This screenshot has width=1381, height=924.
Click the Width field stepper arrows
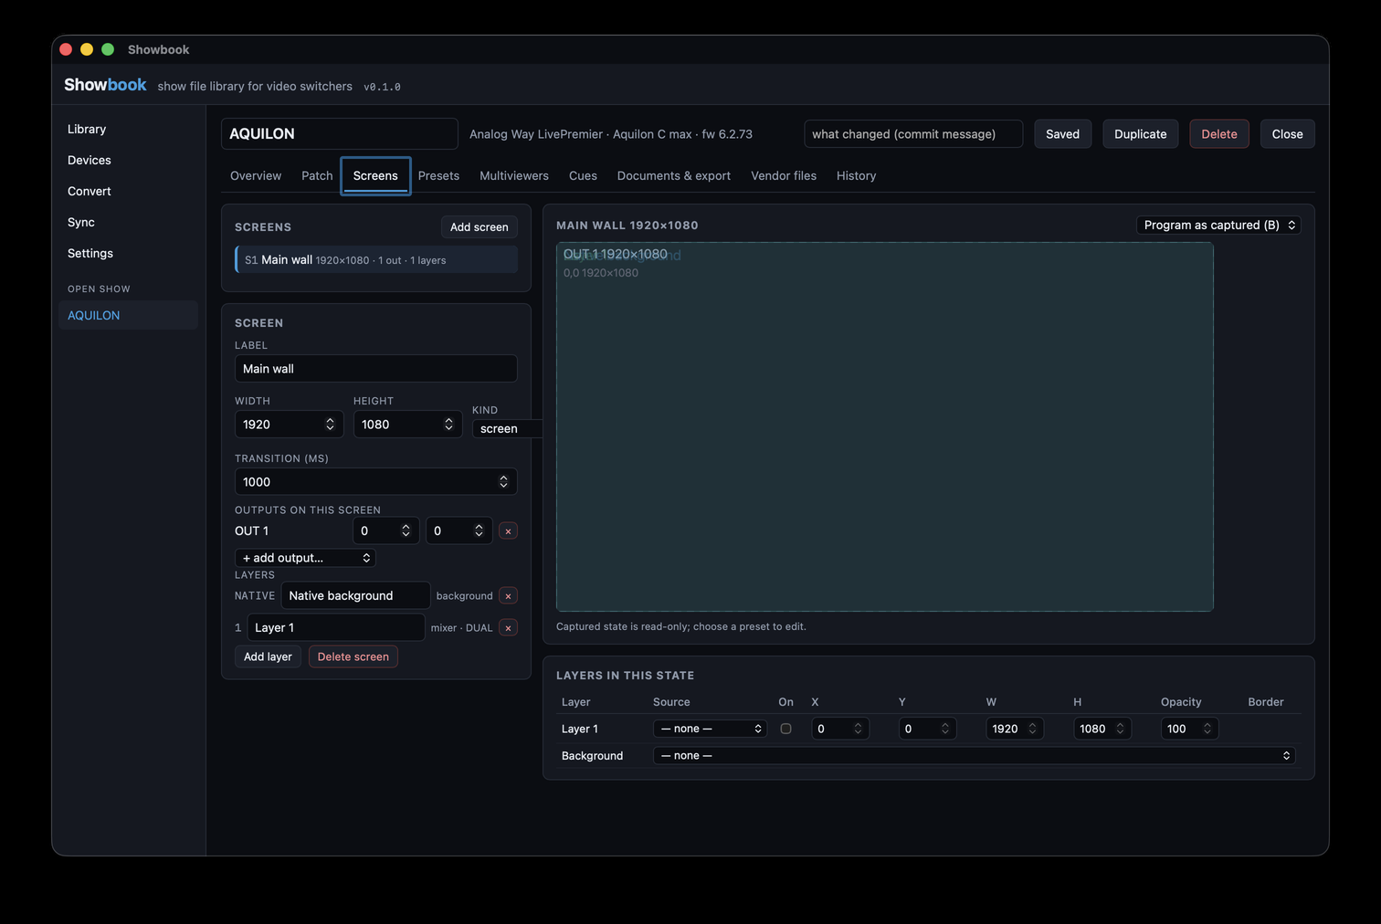pos(330,425)
